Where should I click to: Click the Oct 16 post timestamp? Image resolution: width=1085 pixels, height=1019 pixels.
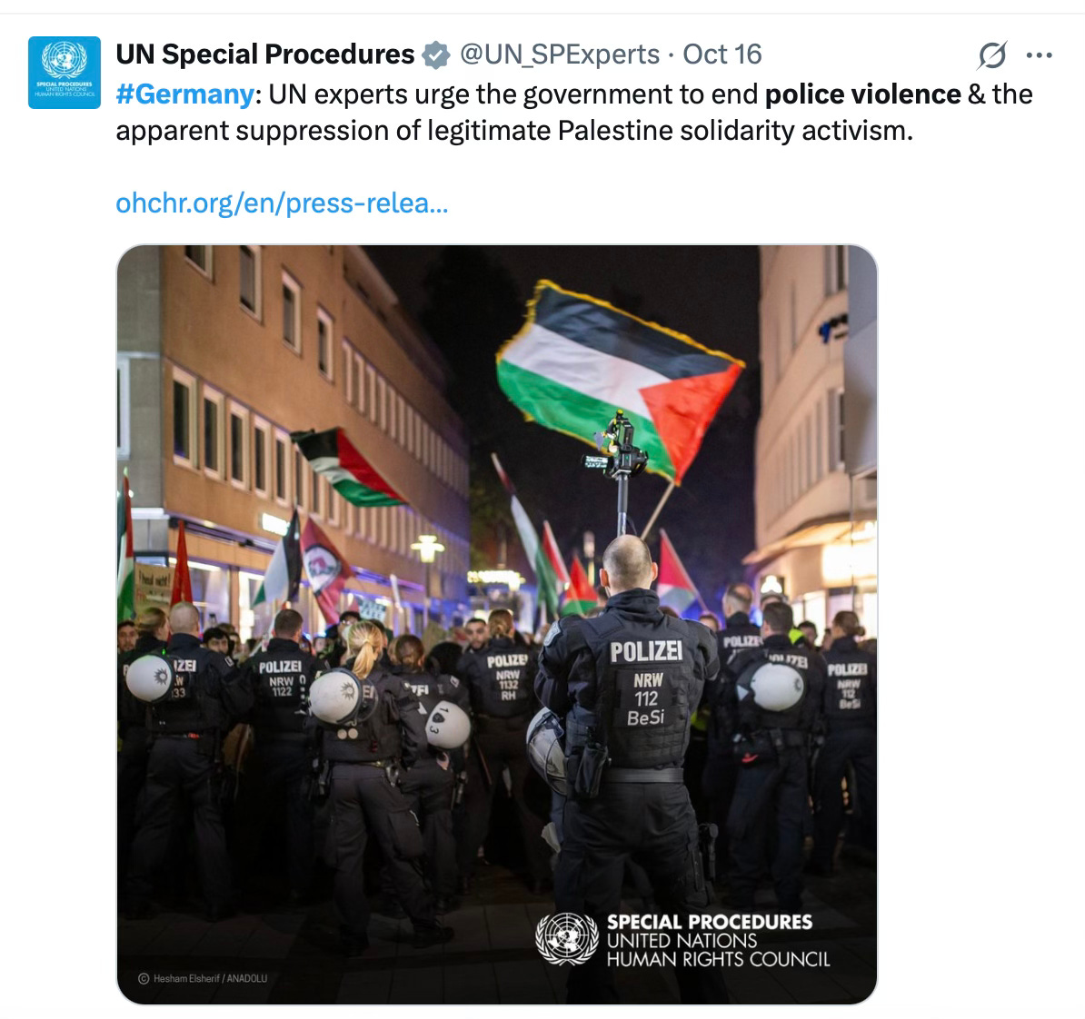tap(722, 54)
